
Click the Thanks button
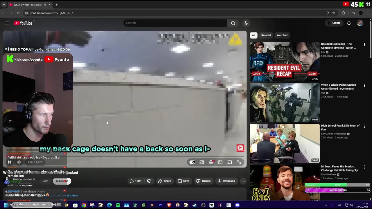(x=203, y=181)
